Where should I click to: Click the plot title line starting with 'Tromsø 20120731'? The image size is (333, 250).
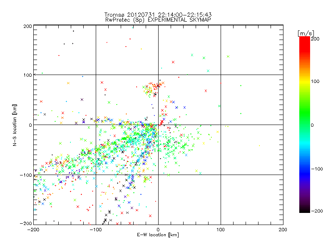click(158, 15)
